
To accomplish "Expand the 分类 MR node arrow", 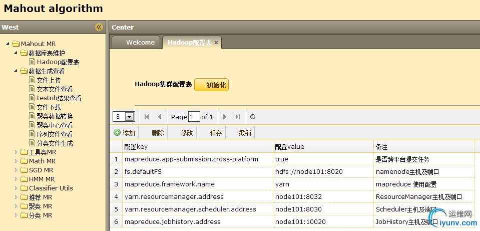I will tap(16, 215).
